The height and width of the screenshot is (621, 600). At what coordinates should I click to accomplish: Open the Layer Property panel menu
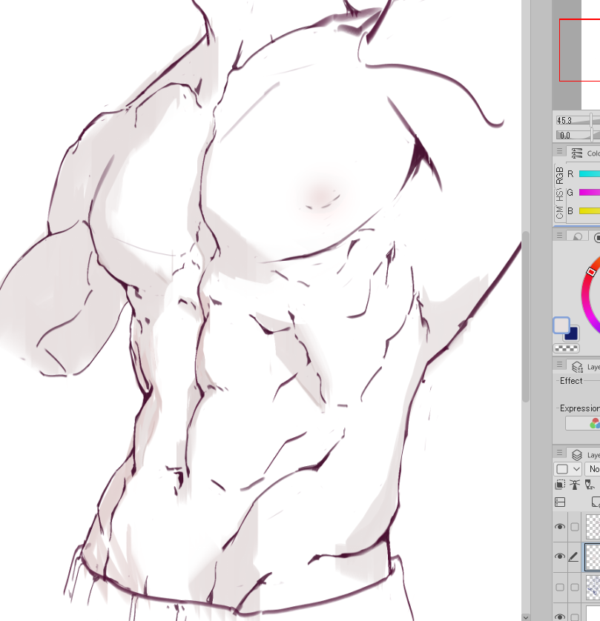(559, 364)
